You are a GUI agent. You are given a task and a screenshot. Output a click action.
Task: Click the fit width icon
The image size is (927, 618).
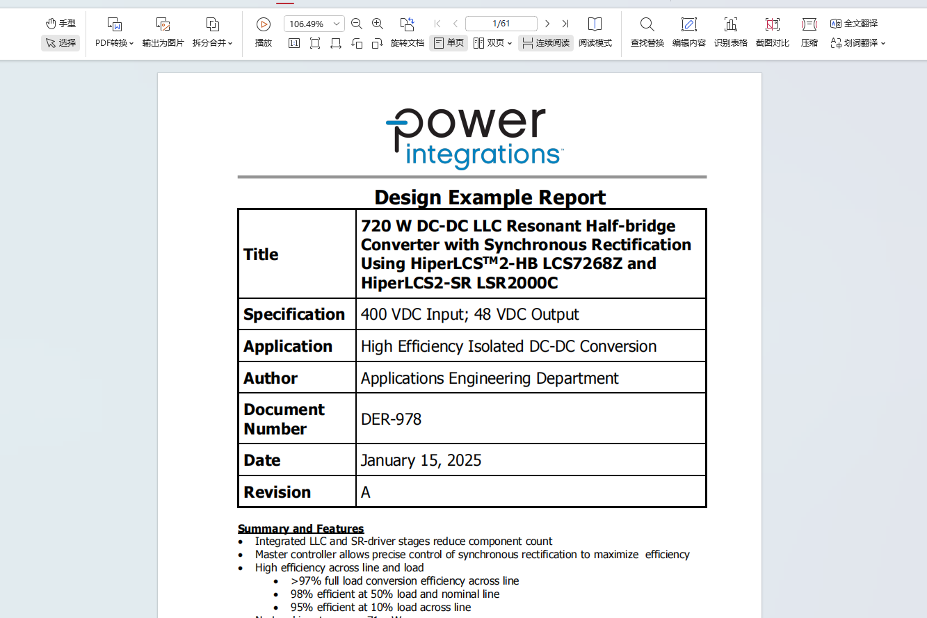[336, 43]
